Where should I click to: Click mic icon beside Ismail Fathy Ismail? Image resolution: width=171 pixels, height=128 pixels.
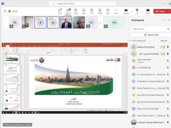(x=168, y=115)
